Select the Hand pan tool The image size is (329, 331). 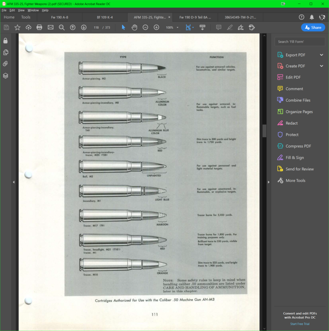[134, 27]
